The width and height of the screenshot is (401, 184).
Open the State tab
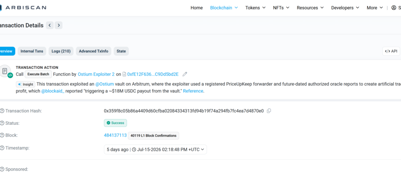click(x=121, y=51)
